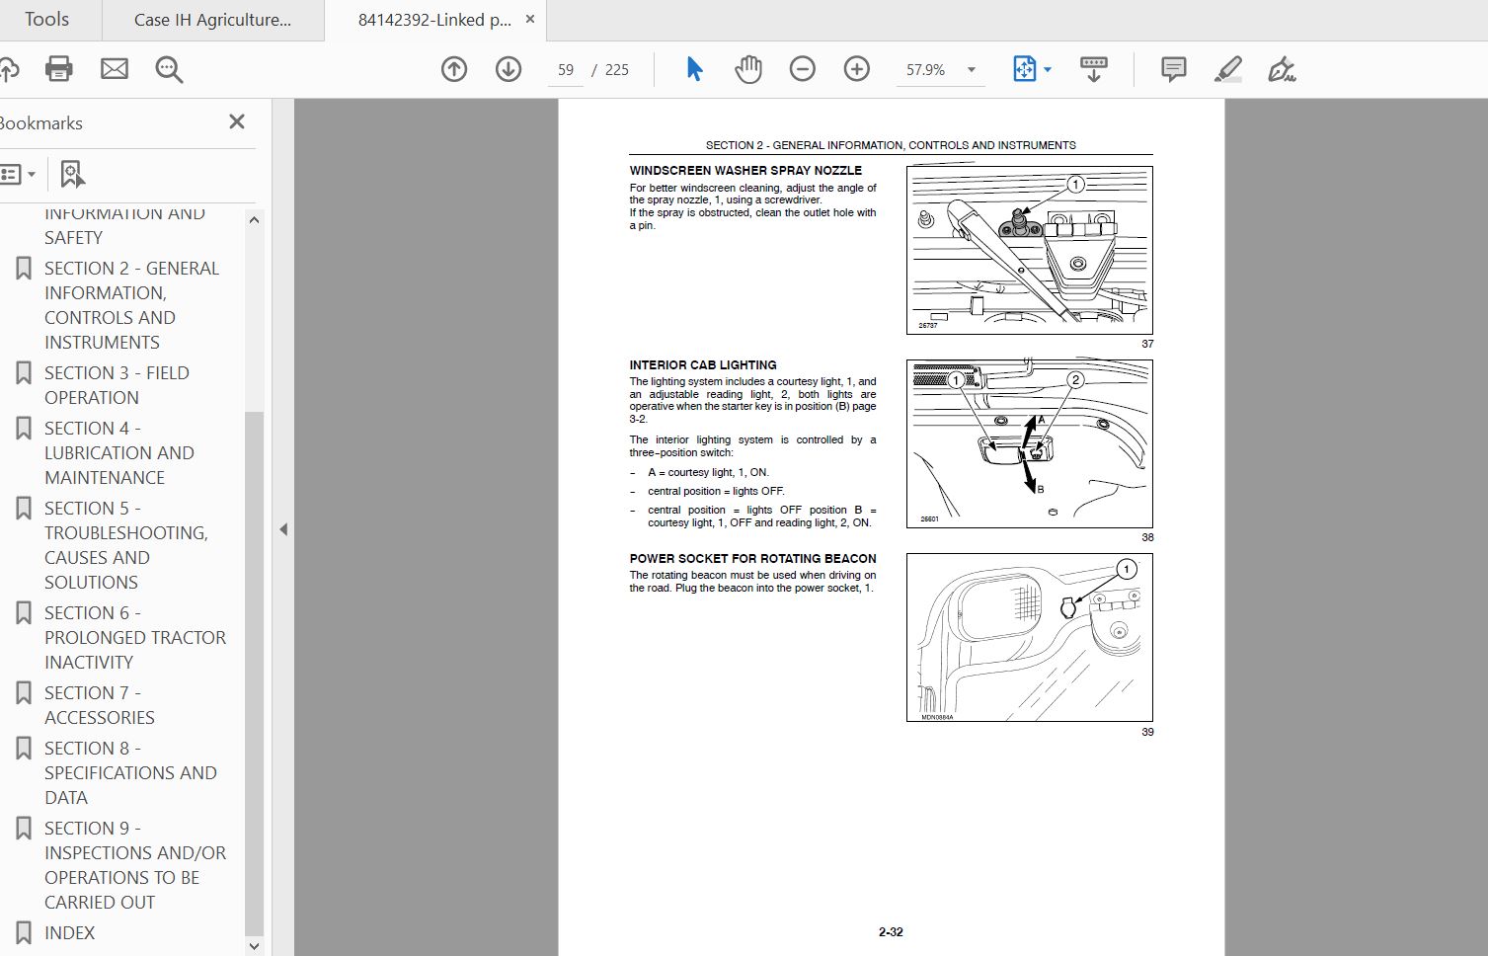The width and height of the screenshot is (1488, 956).
Task: Click the bookmarks panel scrollbar thumb
Action: (254, 672)
